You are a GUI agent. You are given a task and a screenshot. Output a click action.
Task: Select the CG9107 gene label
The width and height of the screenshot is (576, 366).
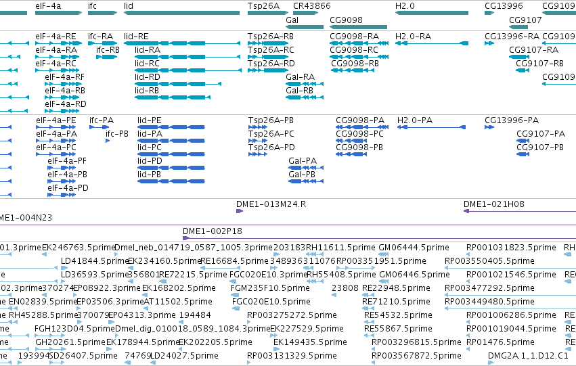[525, 20]
